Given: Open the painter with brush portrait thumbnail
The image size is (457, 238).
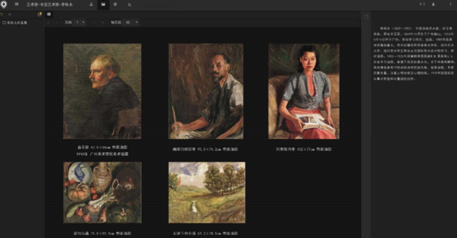Looking at the screenshot, I should 206,91.
